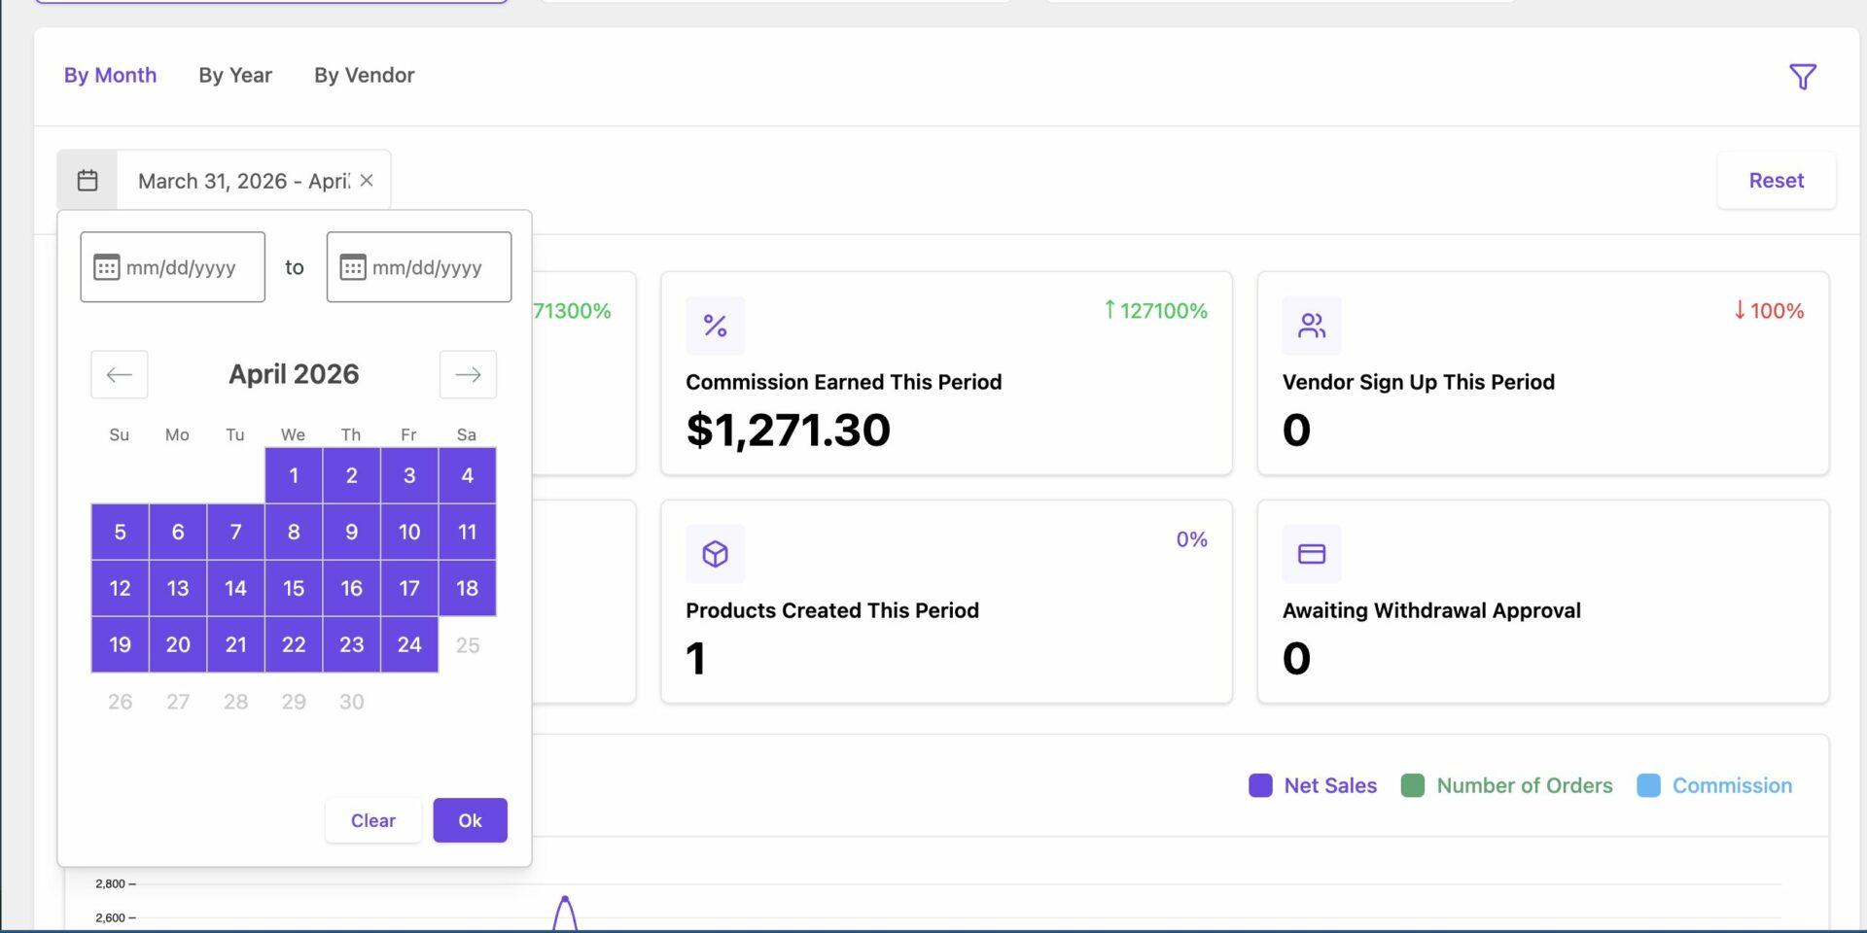Click the calendar icon beside date range
Viewport: 1867px width, 933px height.
pos(88,181)
